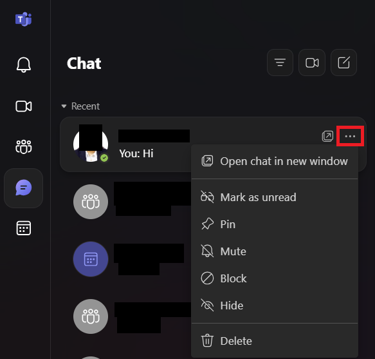
Task: Hide this chat from the list
Action: click(x=275, y=306)
